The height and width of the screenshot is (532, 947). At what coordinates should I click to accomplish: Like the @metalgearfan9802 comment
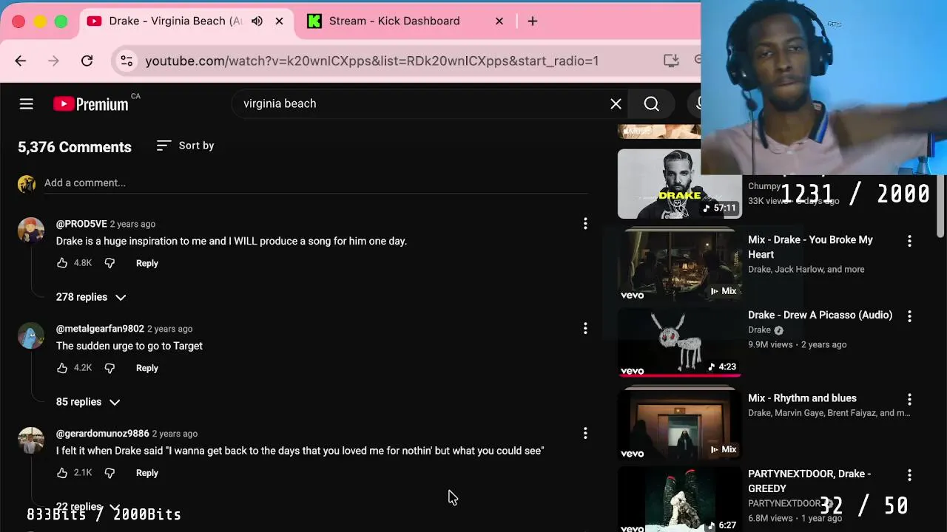point(62,368)
